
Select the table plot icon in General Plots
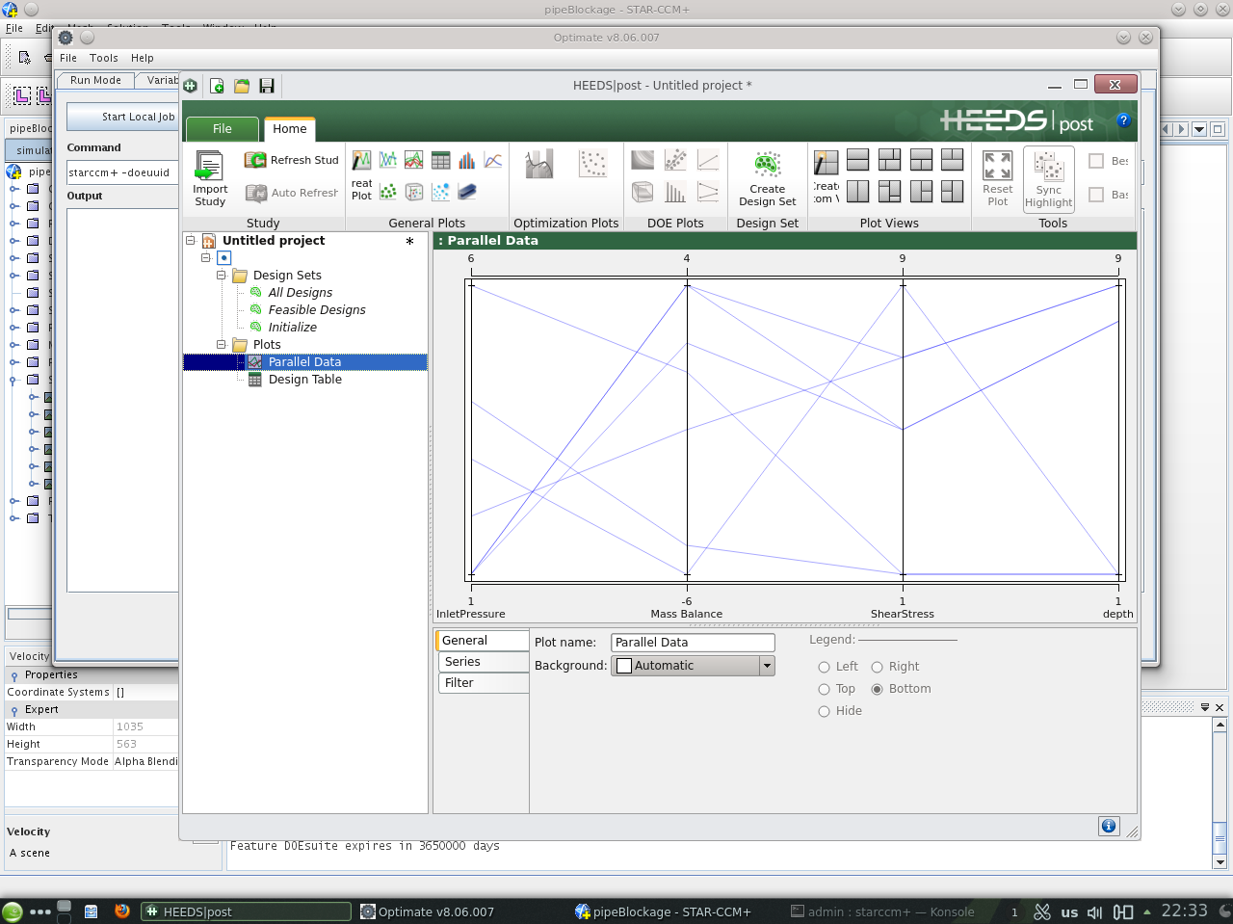pyautogui.click(x=441, y=160)
